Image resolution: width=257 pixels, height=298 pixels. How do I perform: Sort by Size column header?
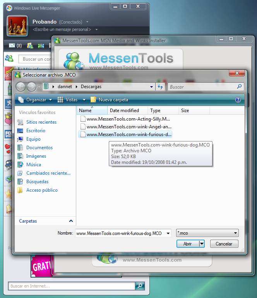[194, 111]
